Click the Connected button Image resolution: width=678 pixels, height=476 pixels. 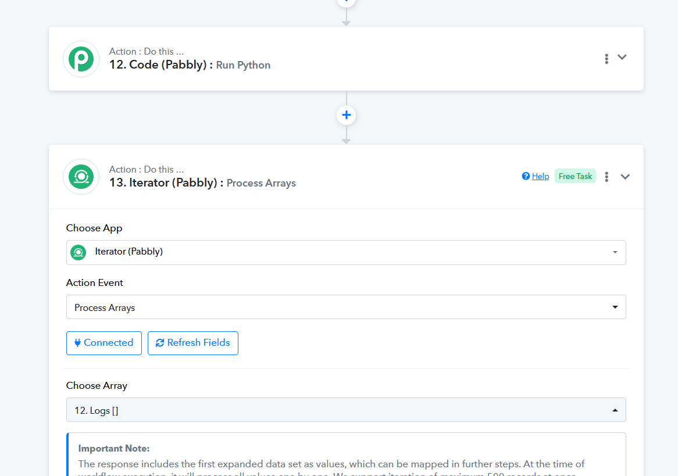click(x=104, y=343)
